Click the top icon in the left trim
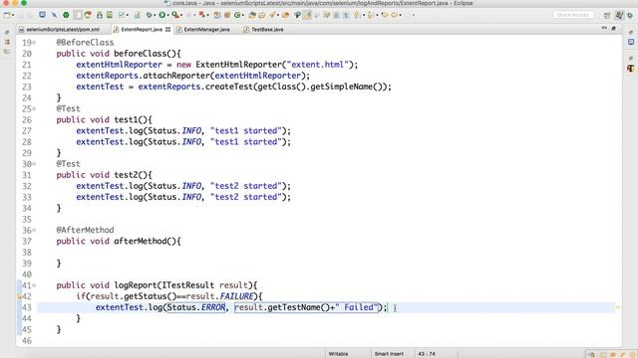638x358 pixels. coord(7,32)
